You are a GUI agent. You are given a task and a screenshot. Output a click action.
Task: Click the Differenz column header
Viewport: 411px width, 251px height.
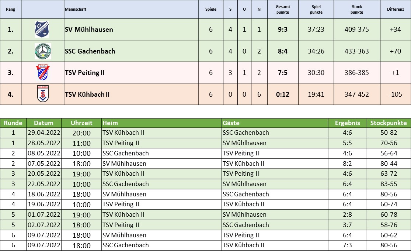396,9
